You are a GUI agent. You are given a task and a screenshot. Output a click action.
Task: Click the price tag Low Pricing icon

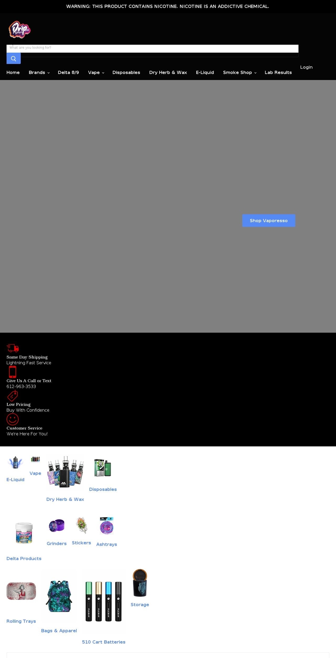pos(13,395)
